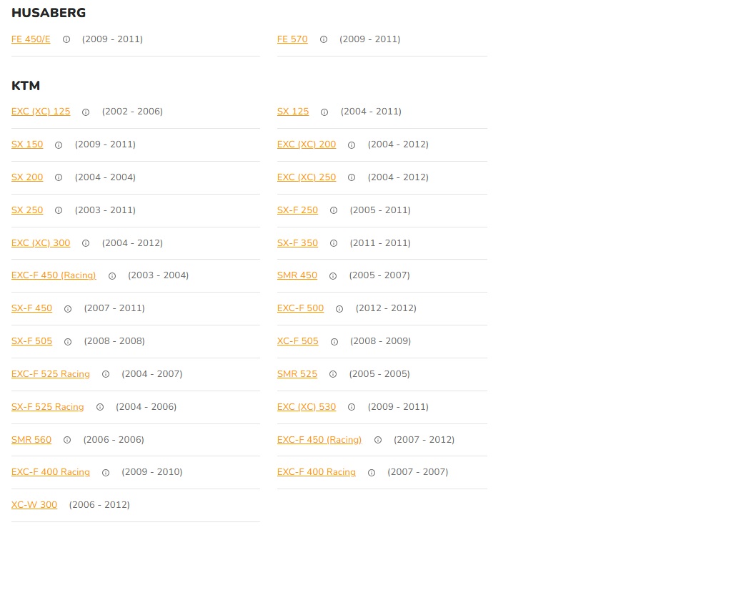Select the EXC-F 525 Racing link
741x613 pixels.
pos(51,374)
